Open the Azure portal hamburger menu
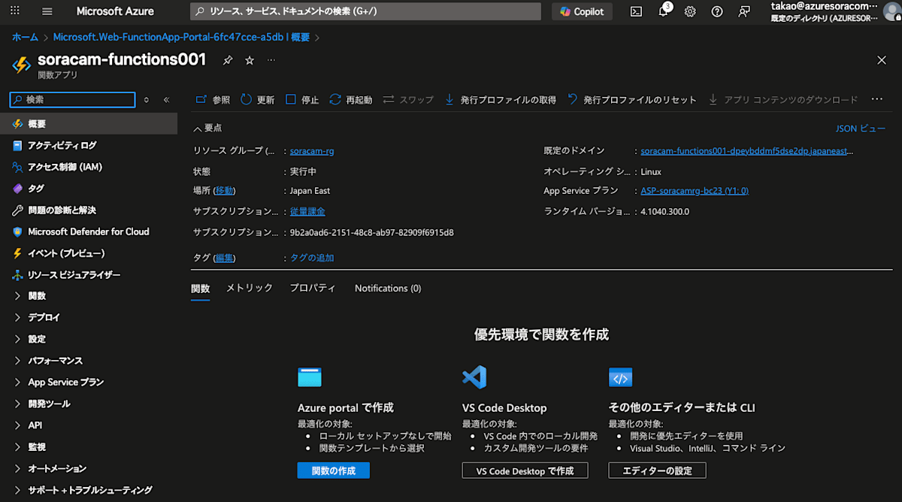The width and height of the screenshot is (902, 502). tap(47, 11)
